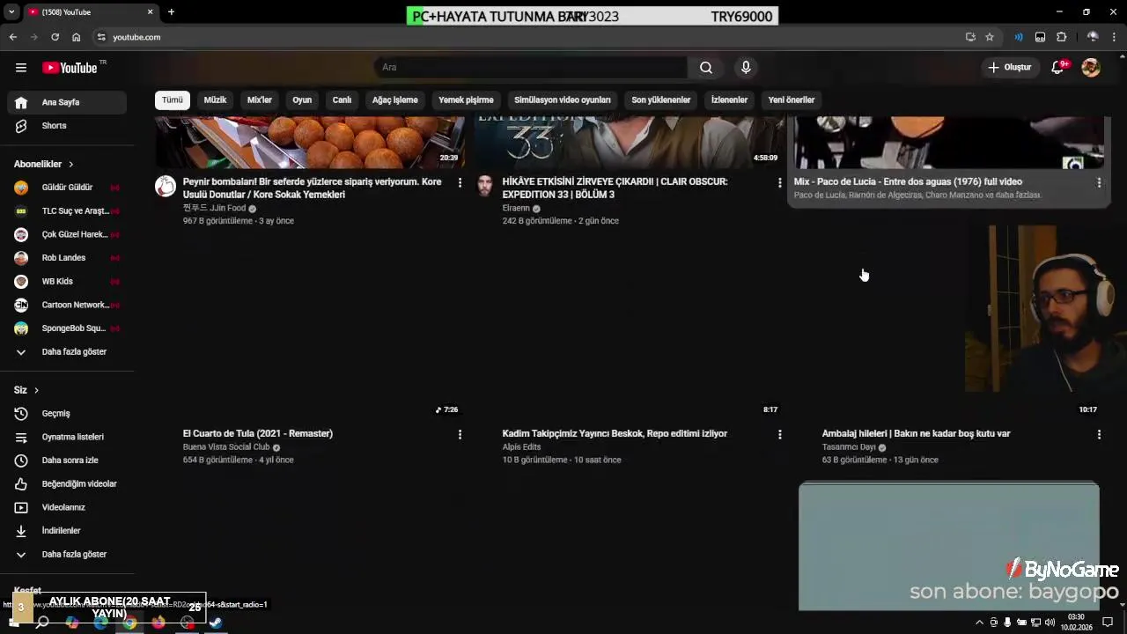Select the Tümü filter chip
Viewport: 1127px width, 634px height.
pos(173,100)
